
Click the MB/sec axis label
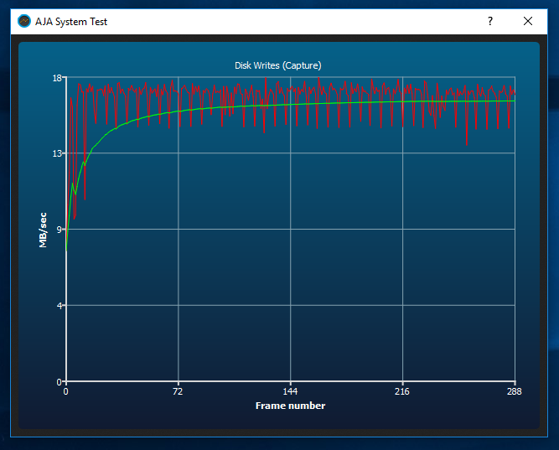pos(43,230)
